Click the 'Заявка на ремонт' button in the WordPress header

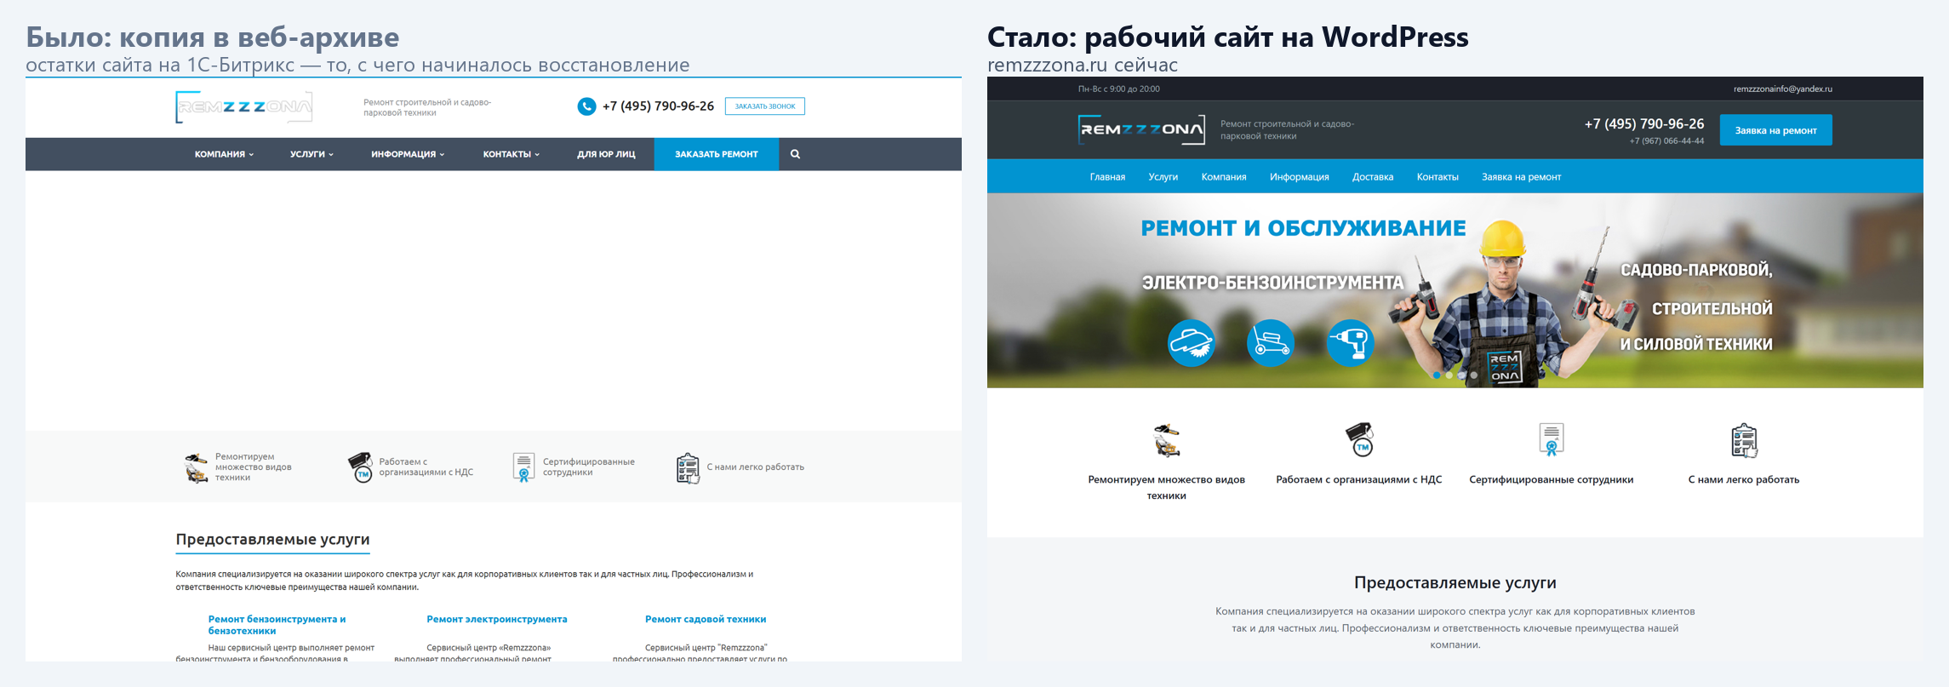1776,130
